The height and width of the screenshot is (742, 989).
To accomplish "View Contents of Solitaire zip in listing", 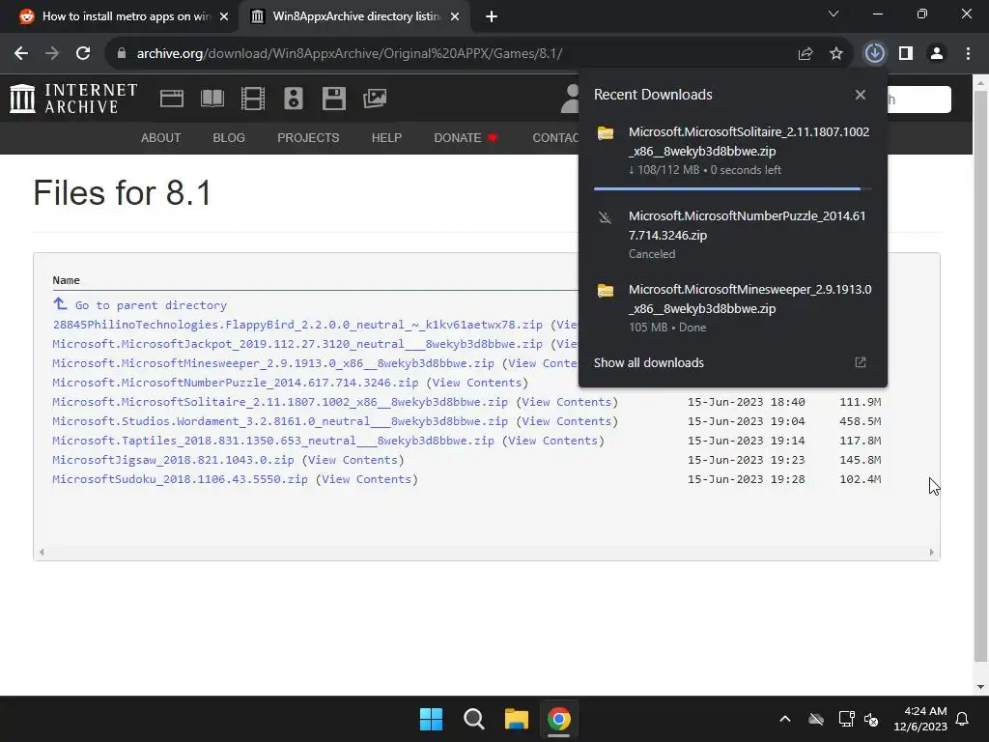I will point(567,402).
